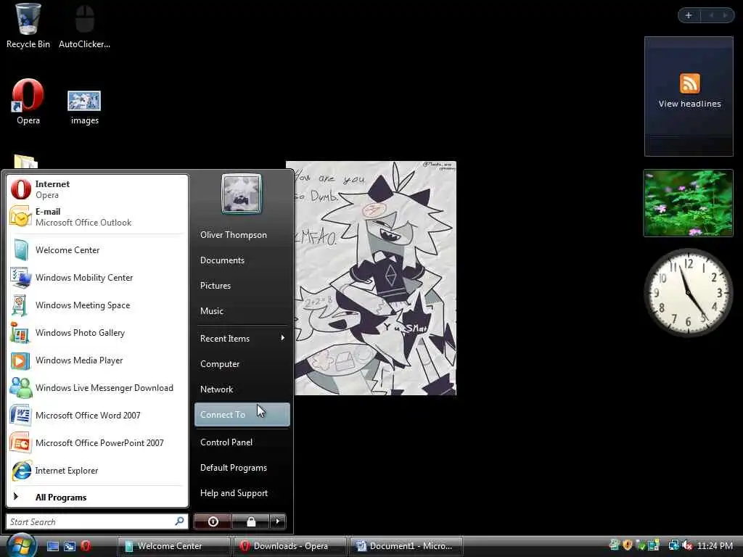
Task: Click the muted volume tray icon
Action: point(687,545)
